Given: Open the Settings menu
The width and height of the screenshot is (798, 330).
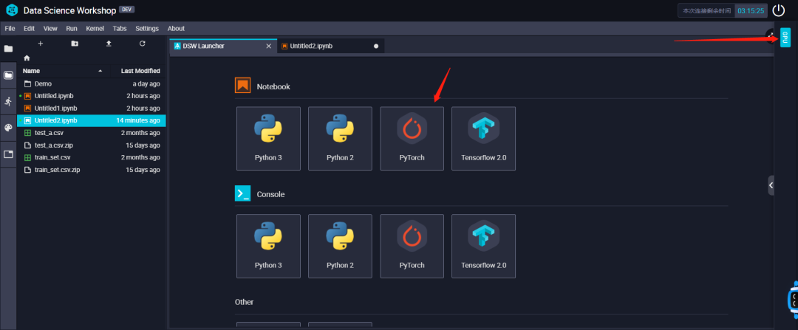Looking at the screenshot, I should coord(147,29).
